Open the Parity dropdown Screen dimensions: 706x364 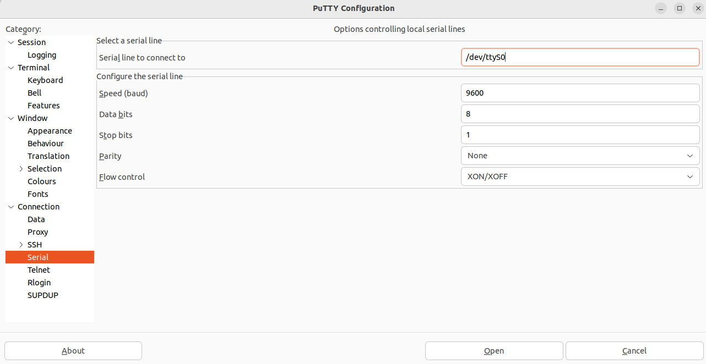coord(580,156)
